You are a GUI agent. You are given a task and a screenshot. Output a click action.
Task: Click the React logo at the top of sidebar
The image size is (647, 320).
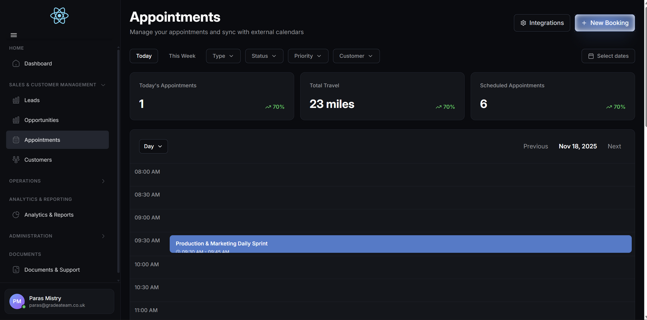[x=59, y=16]
